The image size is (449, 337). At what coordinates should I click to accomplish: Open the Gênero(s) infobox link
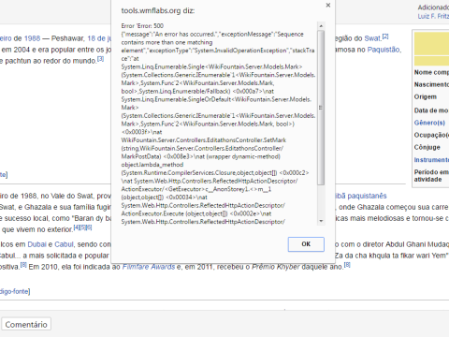429,123
